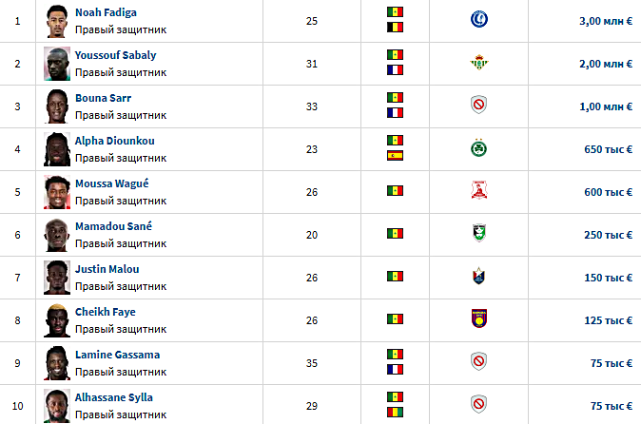Screen dimensions: 641x424
Task: Open Noah Fadiga's player profile link
Action: point(106,12)
